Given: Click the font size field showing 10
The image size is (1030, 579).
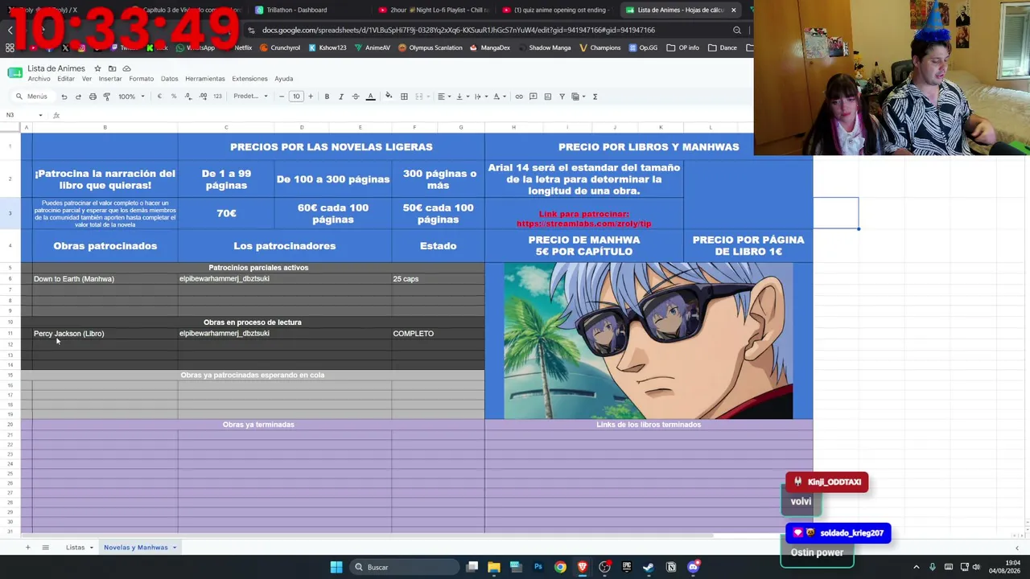Looking at the screenshot, I should pos(296,96).
